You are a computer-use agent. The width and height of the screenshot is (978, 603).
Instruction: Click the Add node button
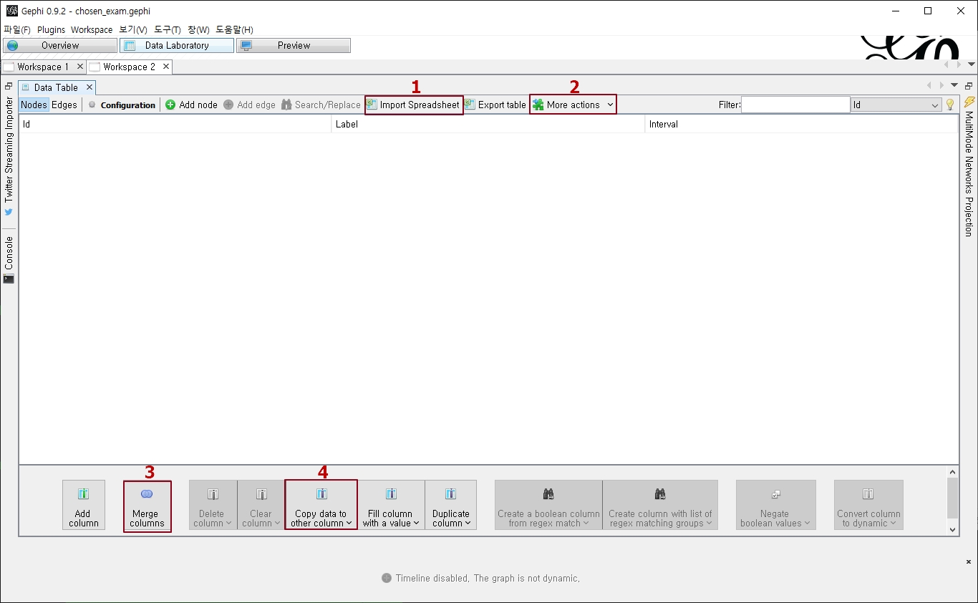click(191, 105)
